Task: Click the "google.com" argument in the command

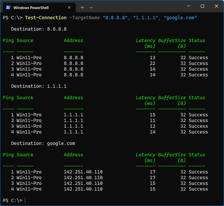Action: pyautogui.click(x=180, y=18)
